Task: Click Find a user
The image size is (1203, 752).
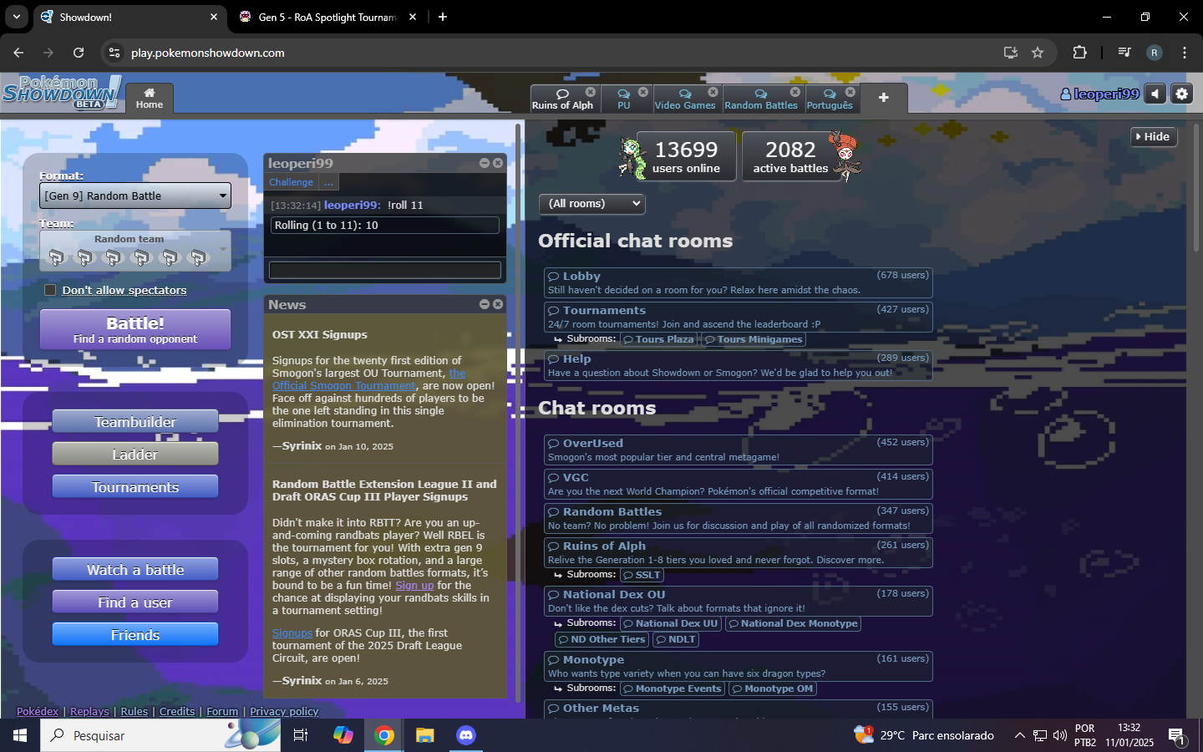Action: 135,602
